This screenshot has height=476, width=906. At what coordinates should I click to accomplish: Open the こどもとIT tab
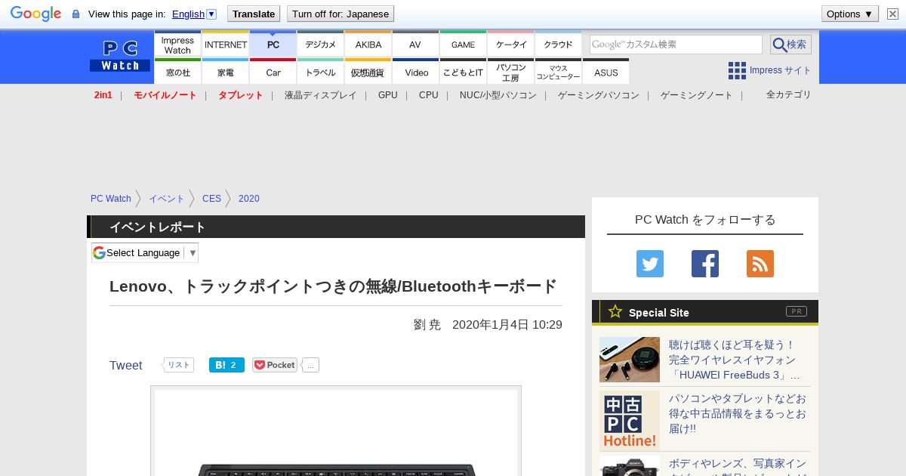click(x=464, y=72)
